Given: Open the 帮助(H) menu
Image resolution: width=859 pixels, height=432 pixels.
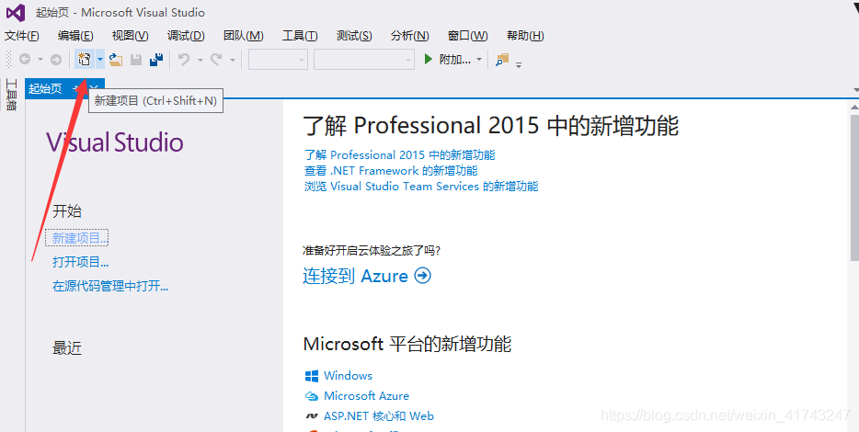Looking at the screenshot, I should click(x=525, y=36).
